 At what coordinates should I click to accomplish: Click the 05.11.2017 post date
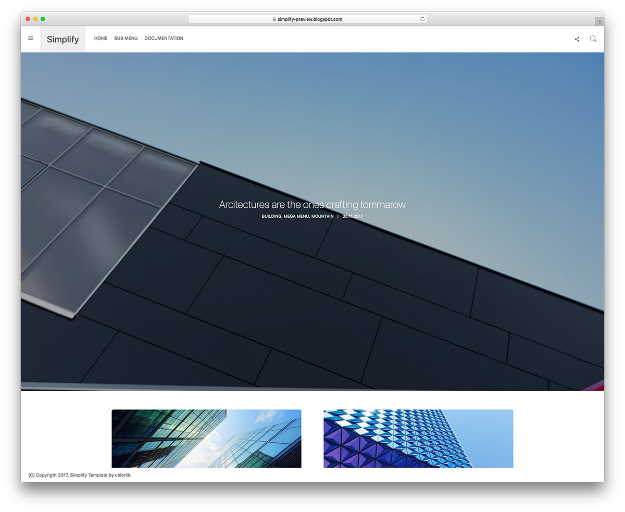pos(353,216)
